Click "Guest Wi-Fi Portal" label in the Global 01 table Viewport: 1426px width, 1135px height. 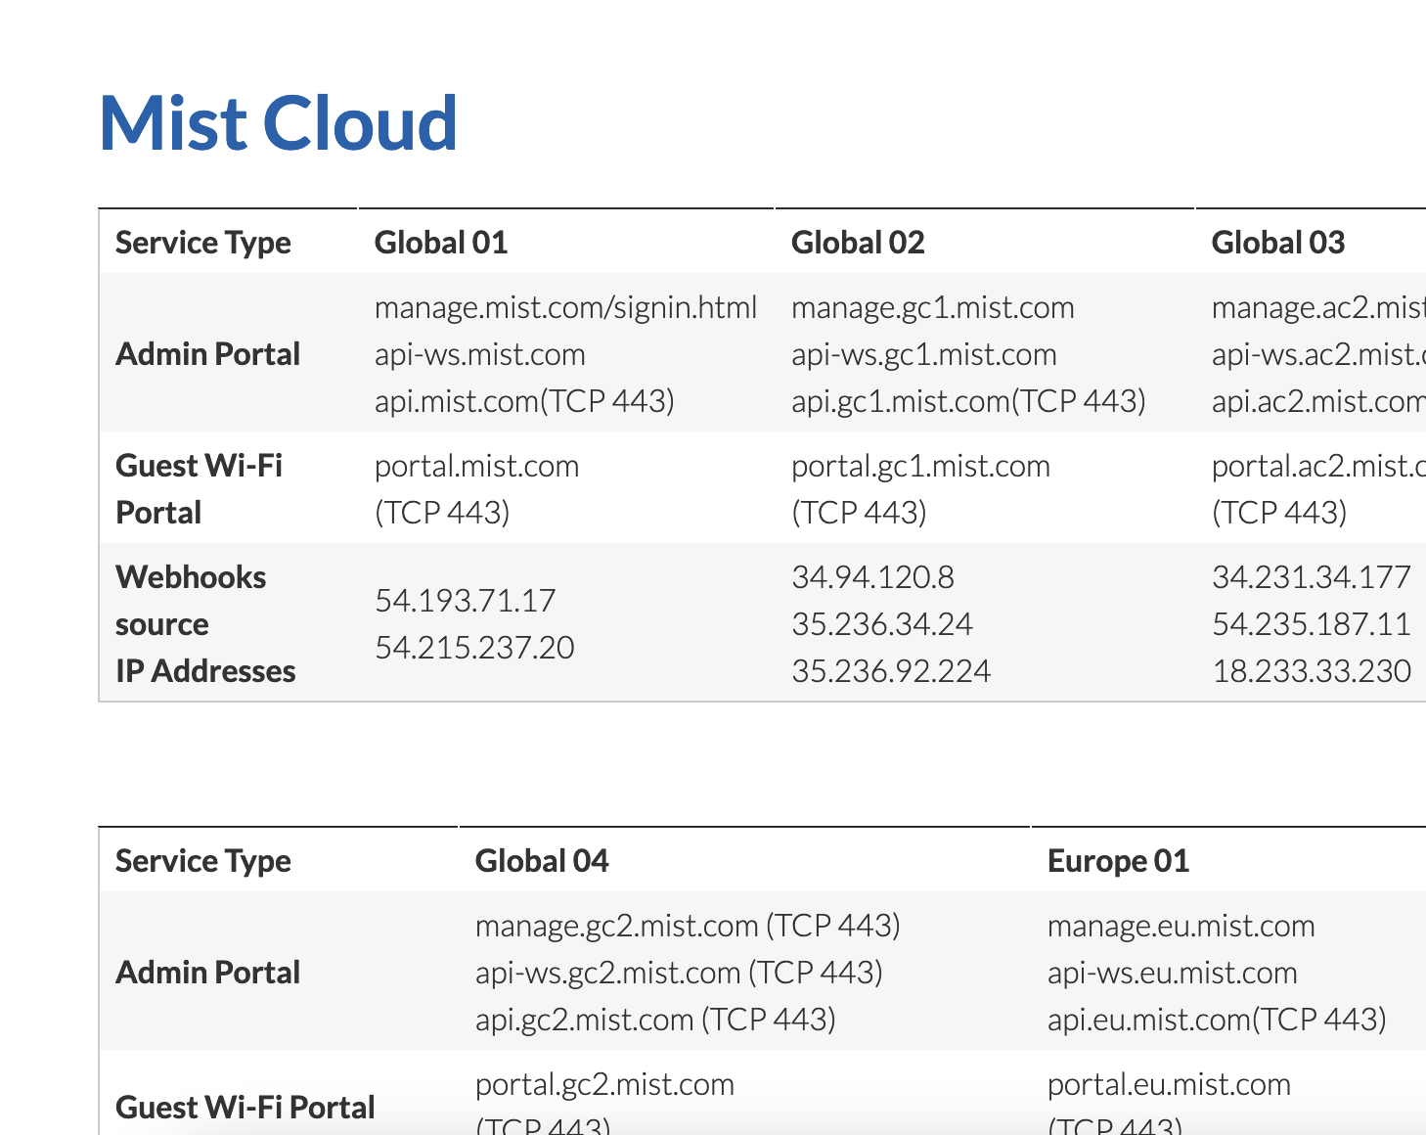[200, 489]
